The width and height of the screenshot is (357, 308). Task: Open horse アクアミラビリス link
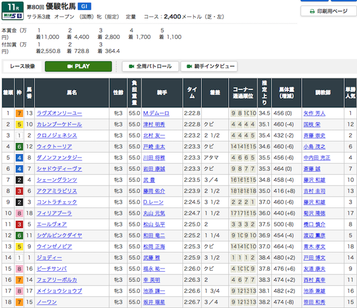tap(57, 191)
